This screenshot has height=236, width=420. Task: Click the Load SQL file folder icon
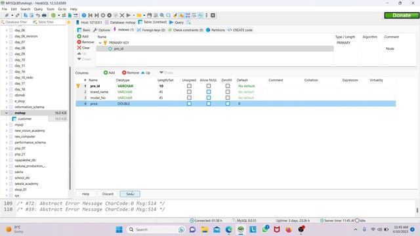pos(139,15)
